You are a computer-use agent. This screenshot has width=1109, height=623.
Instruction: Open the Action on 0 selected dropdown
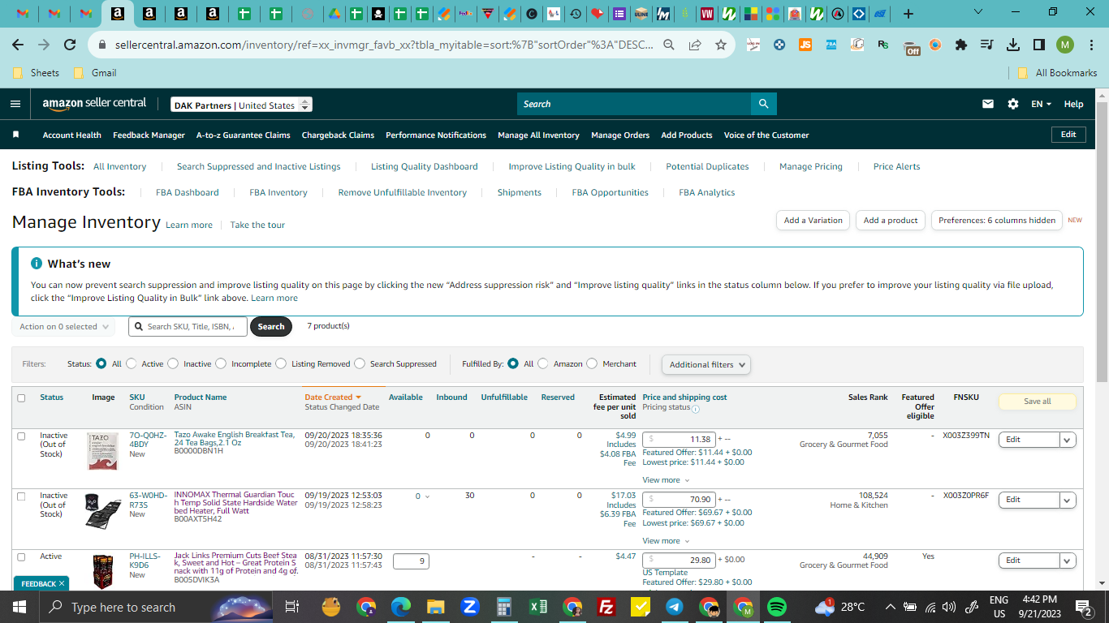pos(63,326)
